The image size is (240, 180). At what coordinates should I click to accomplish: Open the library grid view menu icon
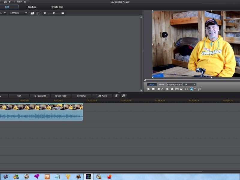38,13
